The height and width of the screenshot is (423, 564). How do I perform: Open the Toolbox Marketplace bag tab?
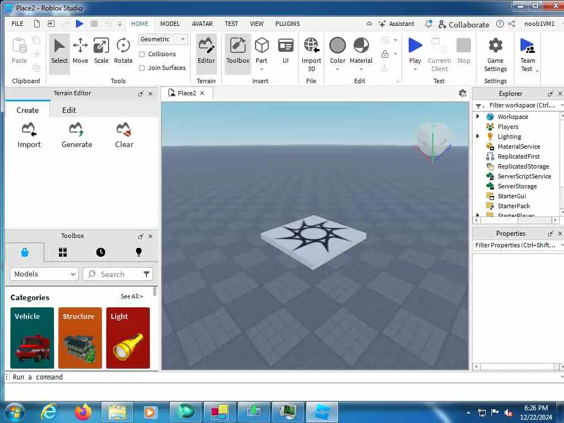click(x=25, y=252)
